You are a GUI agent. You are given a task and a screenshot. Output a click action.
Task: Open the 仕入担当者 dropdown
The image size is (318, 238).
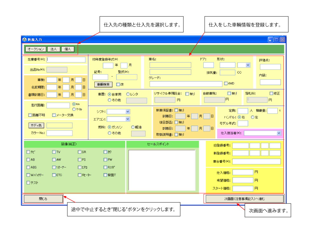point(279,133)
